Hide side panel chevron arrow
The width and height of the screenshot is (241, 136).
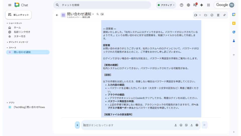coord(234,132)
